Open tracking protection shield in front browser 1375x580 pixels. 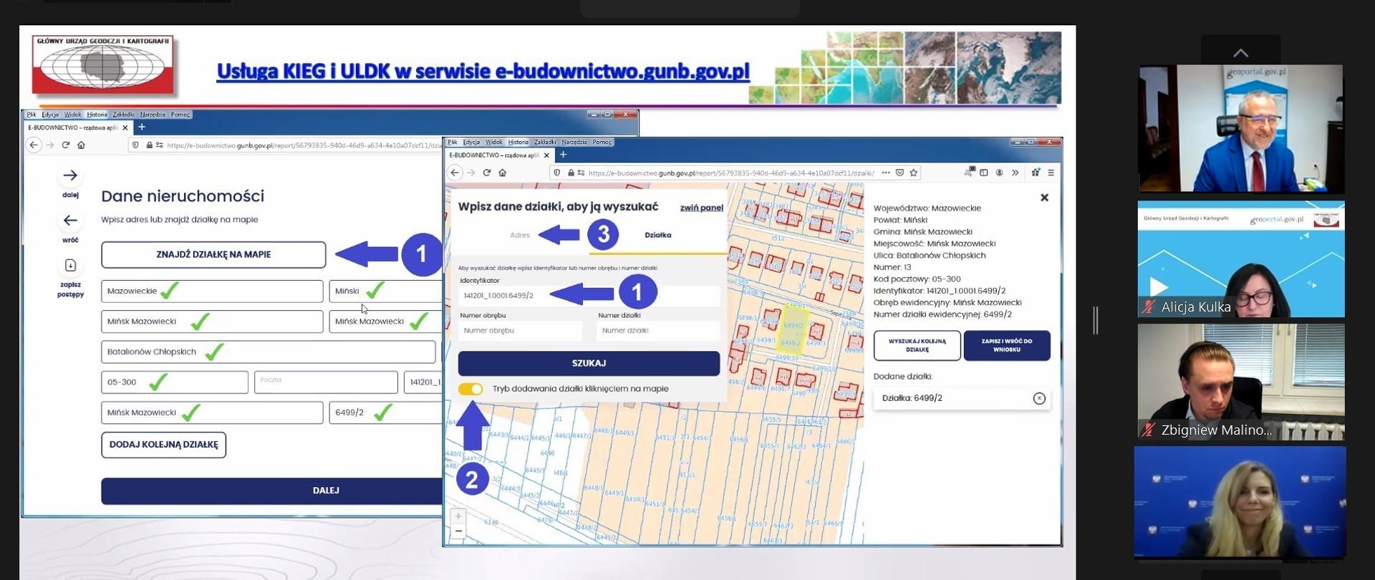coord(557,173)
